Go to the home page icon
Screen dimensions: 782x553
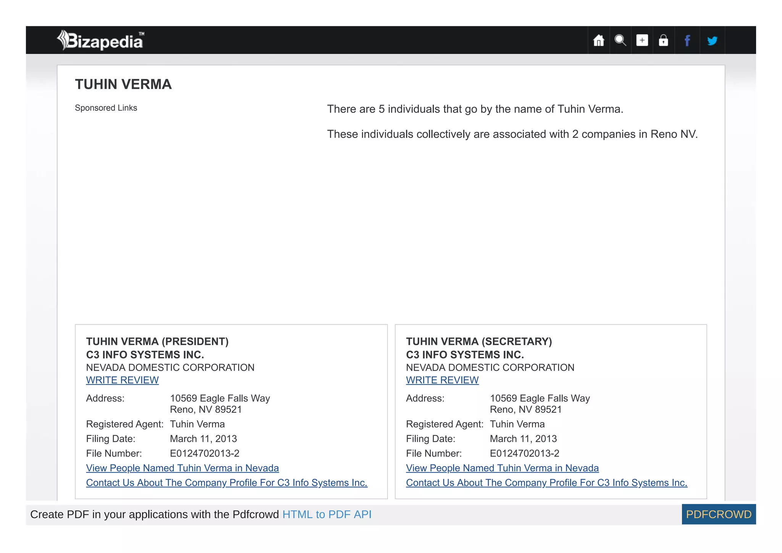point(598,40)
